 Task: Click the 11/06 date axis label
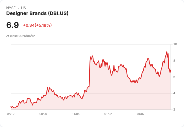tap(76, 114)
